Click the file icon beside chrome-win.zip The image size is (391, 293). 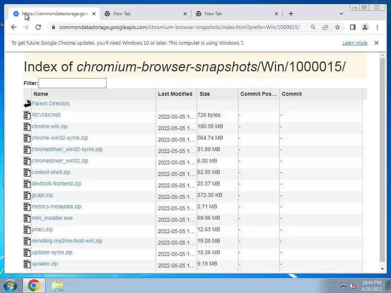pyautogui.click(x=27, y=127)
